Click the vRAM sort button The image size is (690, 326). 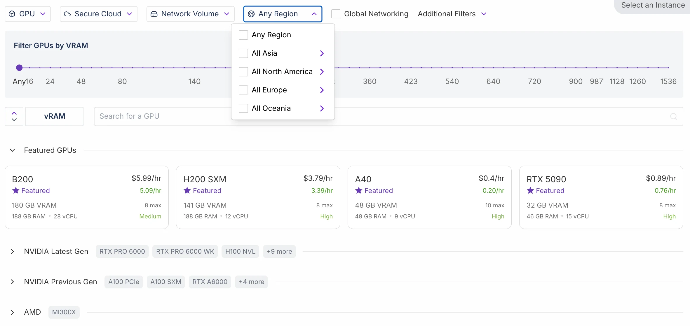click(55, 116)
